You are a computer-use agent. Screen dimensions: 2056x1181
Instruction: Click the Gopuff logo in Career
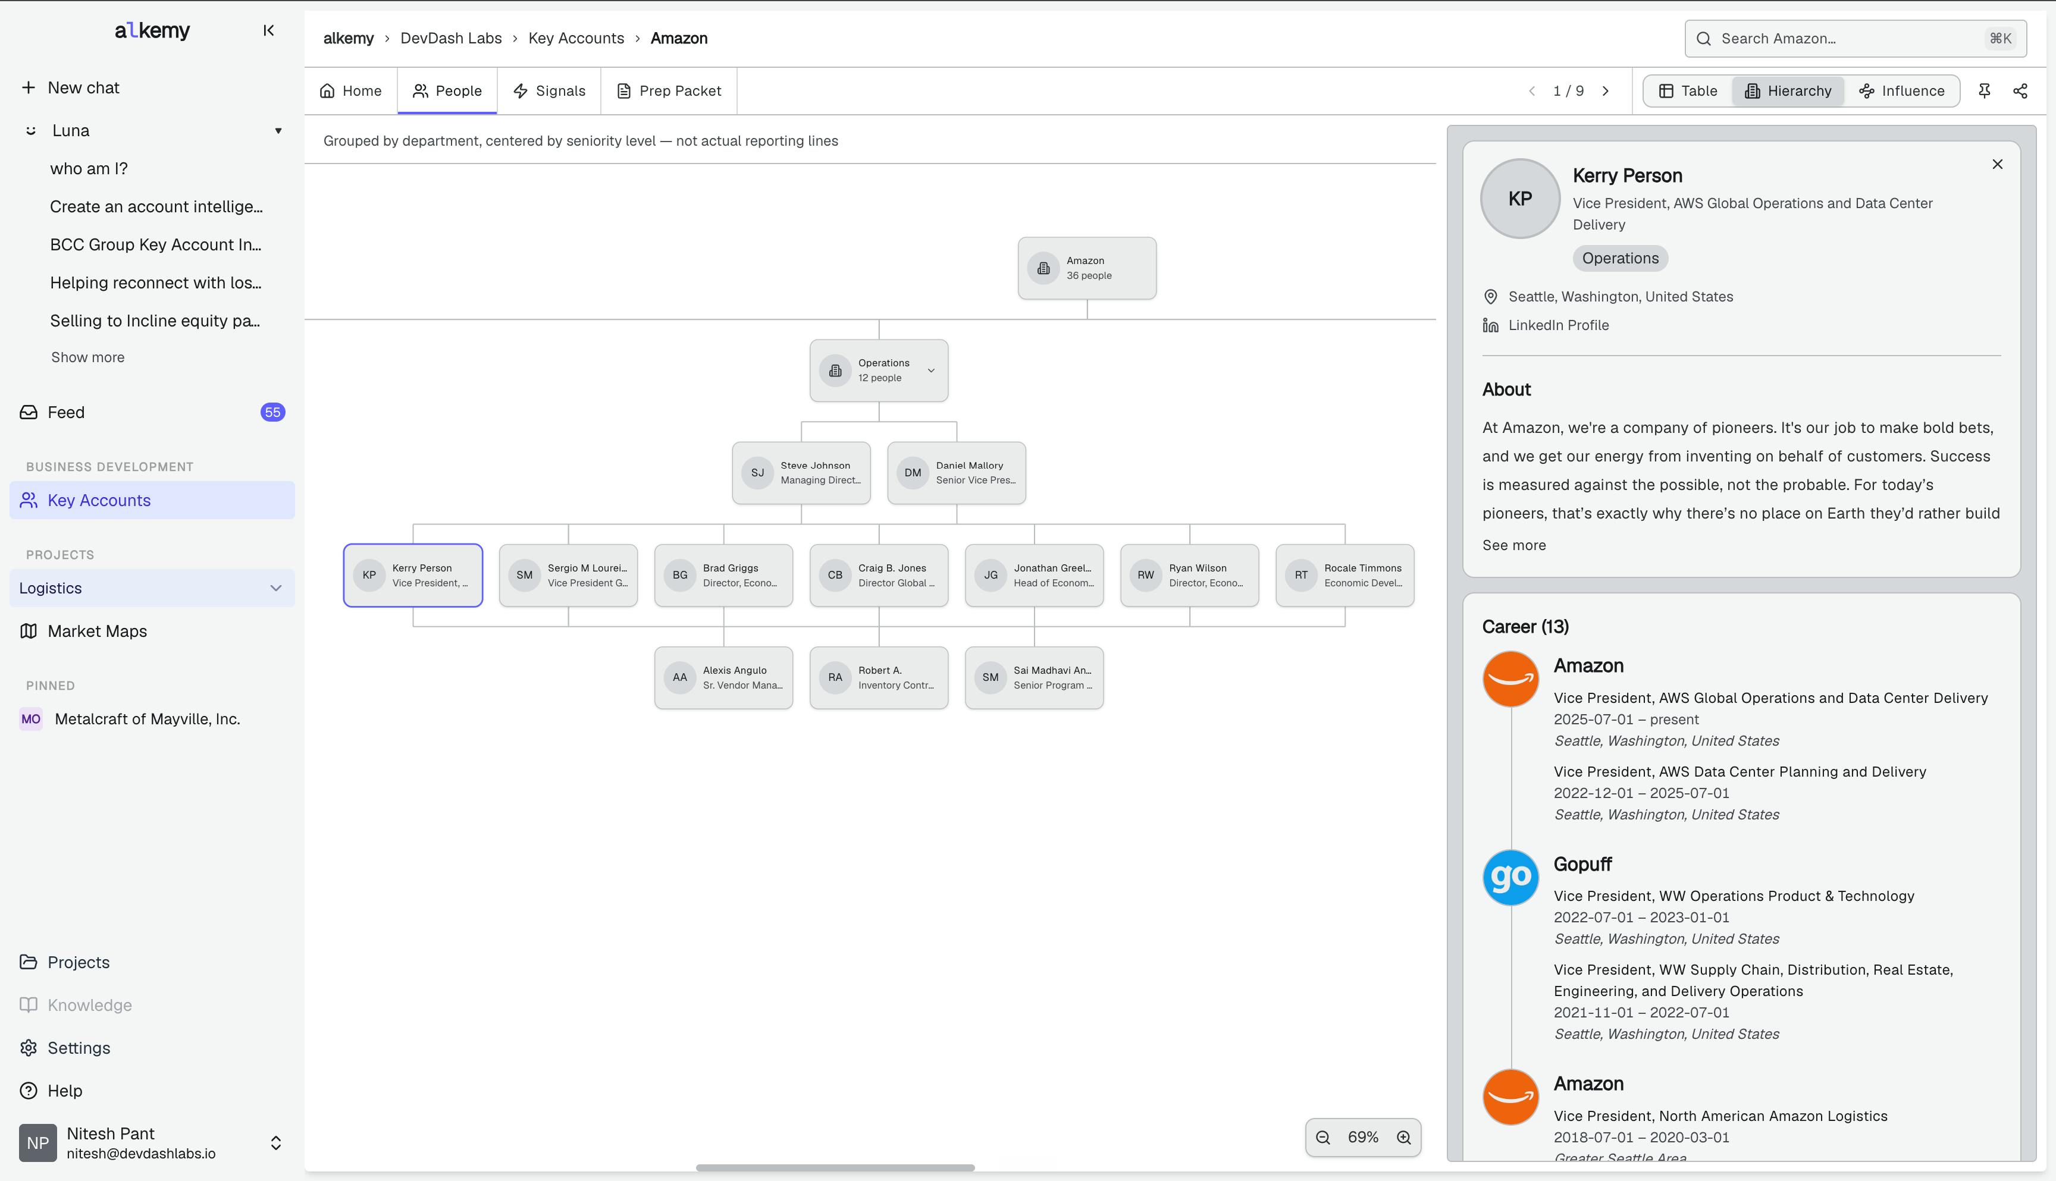click(x=1510, y=878)
